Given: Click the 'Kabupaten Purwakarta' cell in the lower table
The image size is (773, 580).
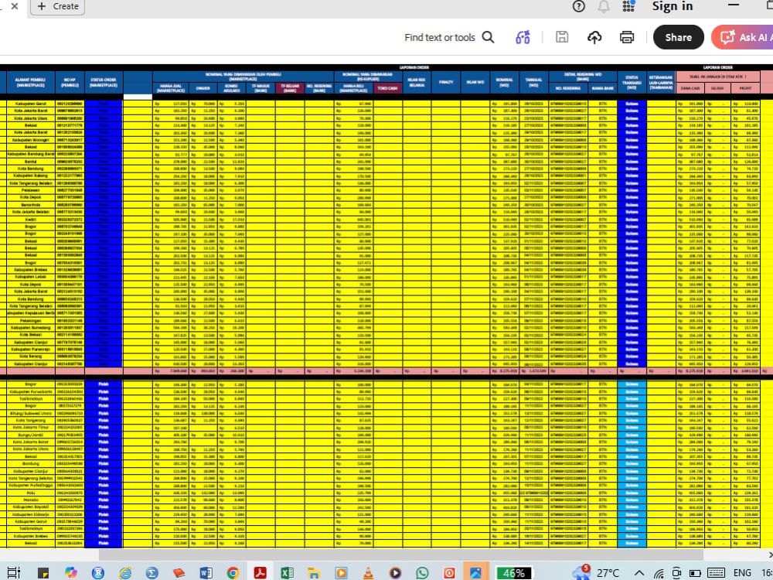Looking at the screenshot, I should (x=31, y=391).
